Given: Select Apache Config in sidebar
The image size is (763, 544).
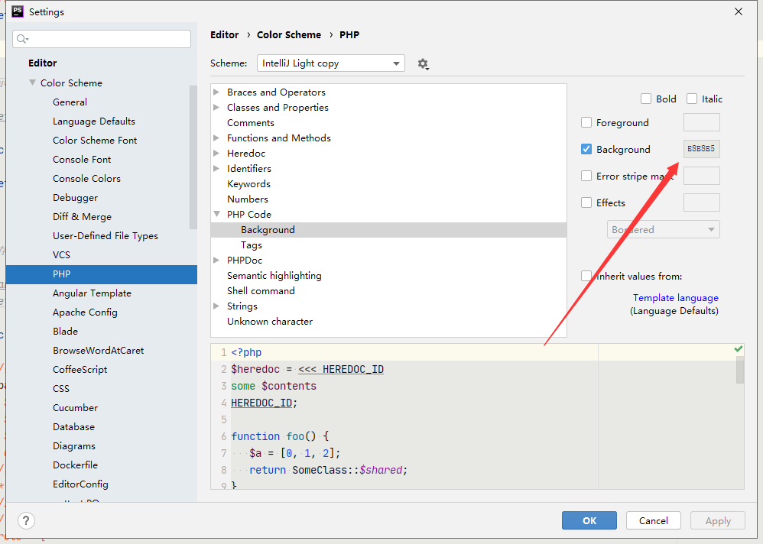Looking at the screenshot, I should [85, 312].
